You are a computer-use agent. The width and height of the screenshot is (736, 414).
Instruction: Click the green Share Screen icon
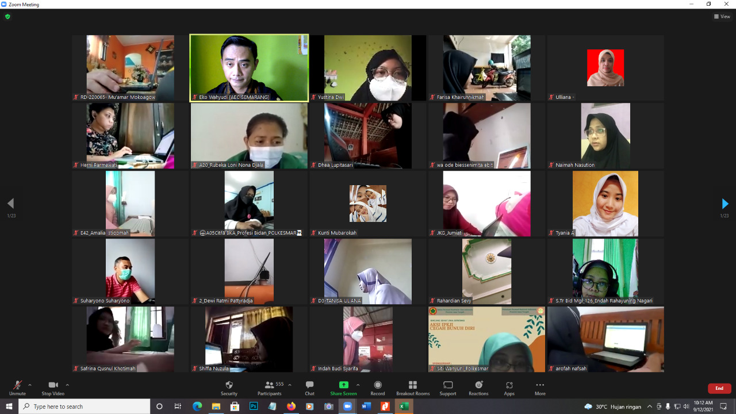click(343, 385)
